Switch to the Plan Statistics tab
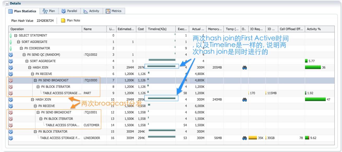The image size is (342, 152). [x=22, y=11]
